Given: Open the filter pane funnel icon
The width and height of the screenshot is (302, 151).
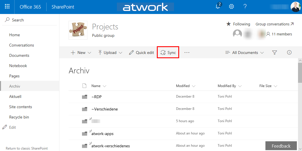Looking at the screenshot, I should pos(275,52).
